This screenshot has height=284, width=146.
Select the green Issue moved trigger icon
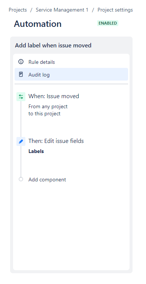[21, 97]
